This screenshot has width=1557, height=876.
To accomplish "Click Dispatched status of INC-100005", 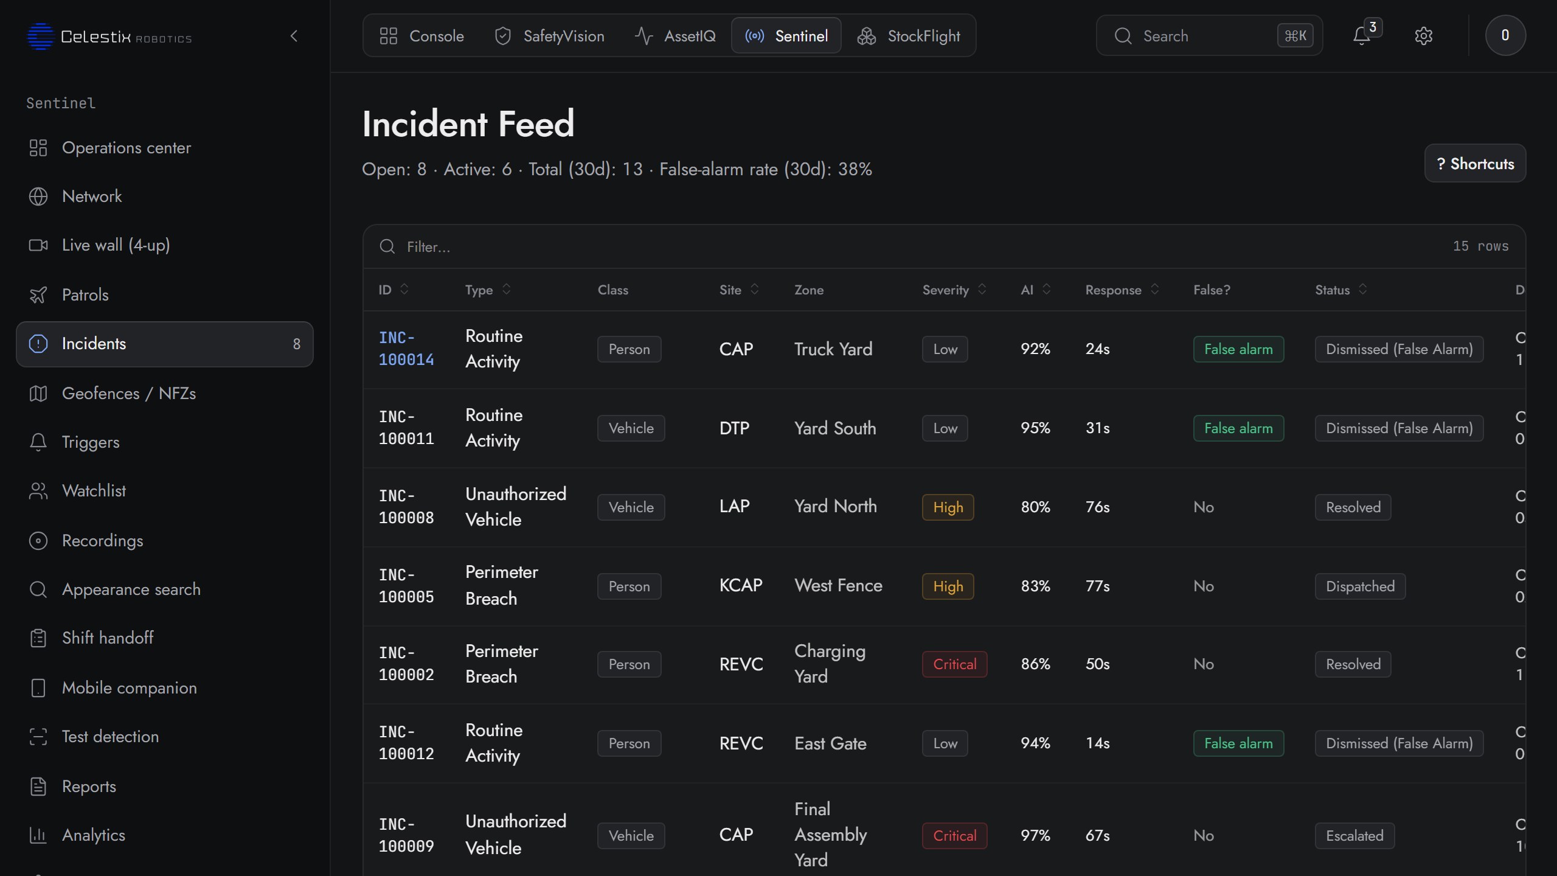I will [1360, 586].
